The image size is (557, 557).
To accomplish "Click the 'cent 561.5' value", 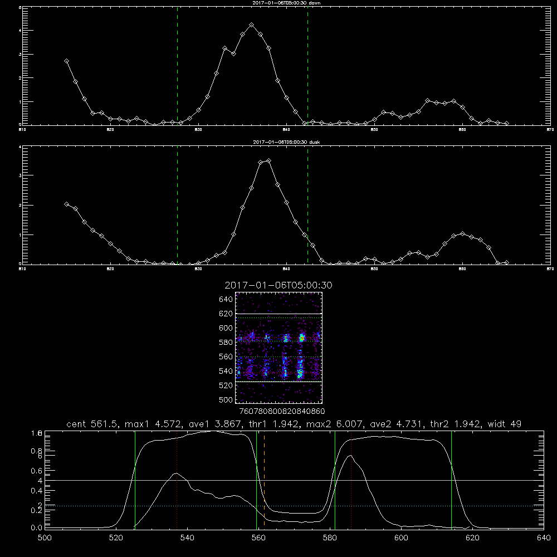I will (92, 424).
